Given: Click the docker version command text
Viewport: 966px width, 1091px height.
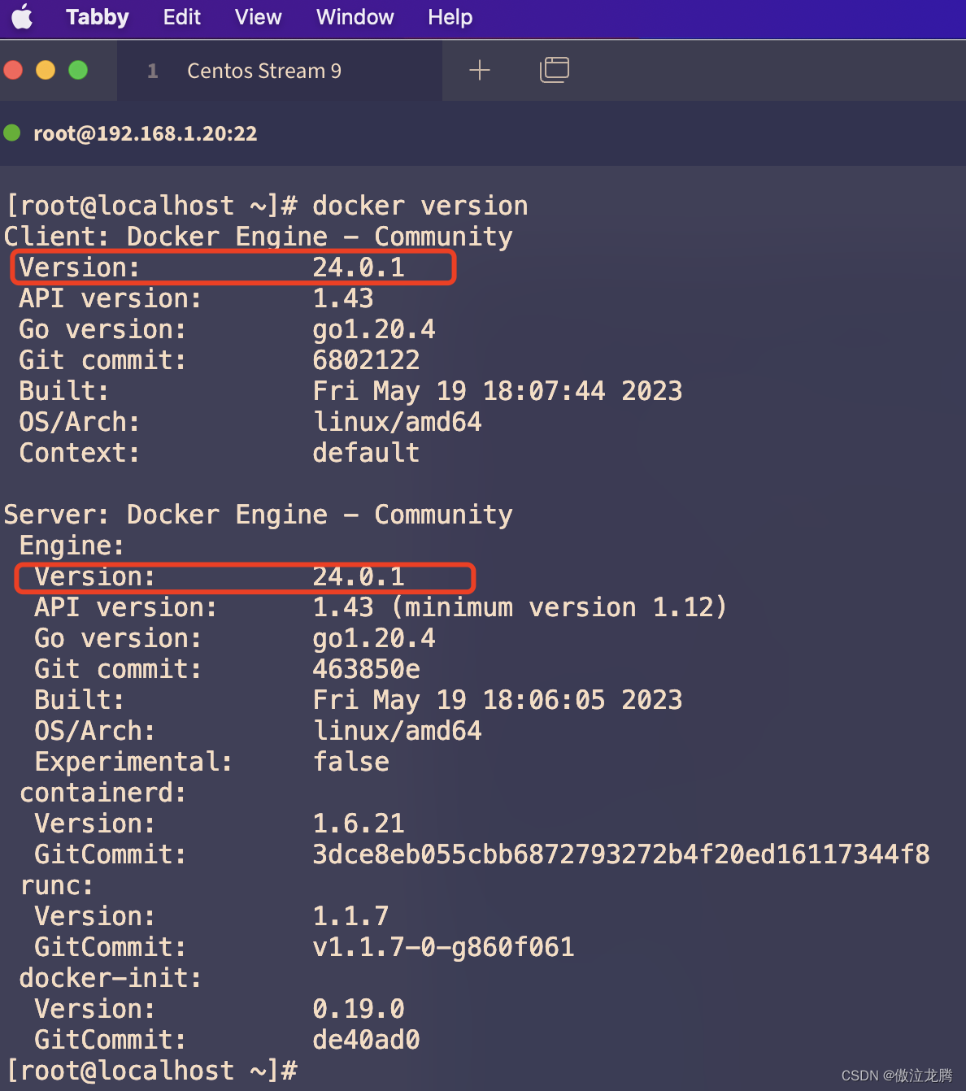Looking at the screenshot, I should pos(420,206).
